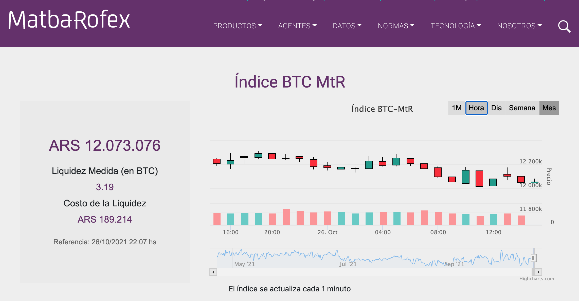Screen dimensions: 579x301
Task: Switch chart to Mes interval
Action: [x=549, y=108]
